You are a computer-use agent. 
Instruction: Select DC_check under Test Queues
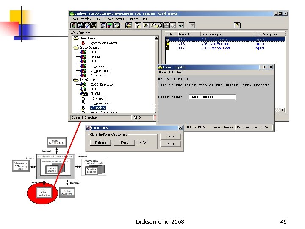pos(98,98)
